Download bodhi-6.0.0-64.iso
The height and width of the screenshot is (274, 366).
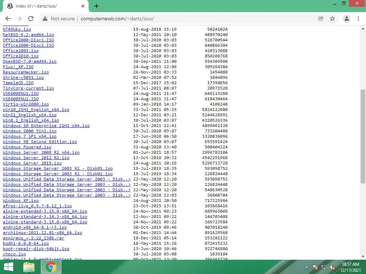coord(26,243)
